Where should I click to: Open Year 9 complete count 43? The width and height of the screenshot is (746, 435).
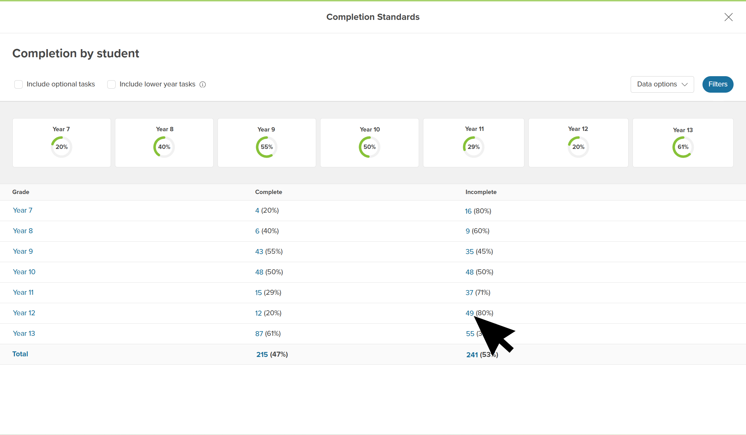(x=259, y=252)
